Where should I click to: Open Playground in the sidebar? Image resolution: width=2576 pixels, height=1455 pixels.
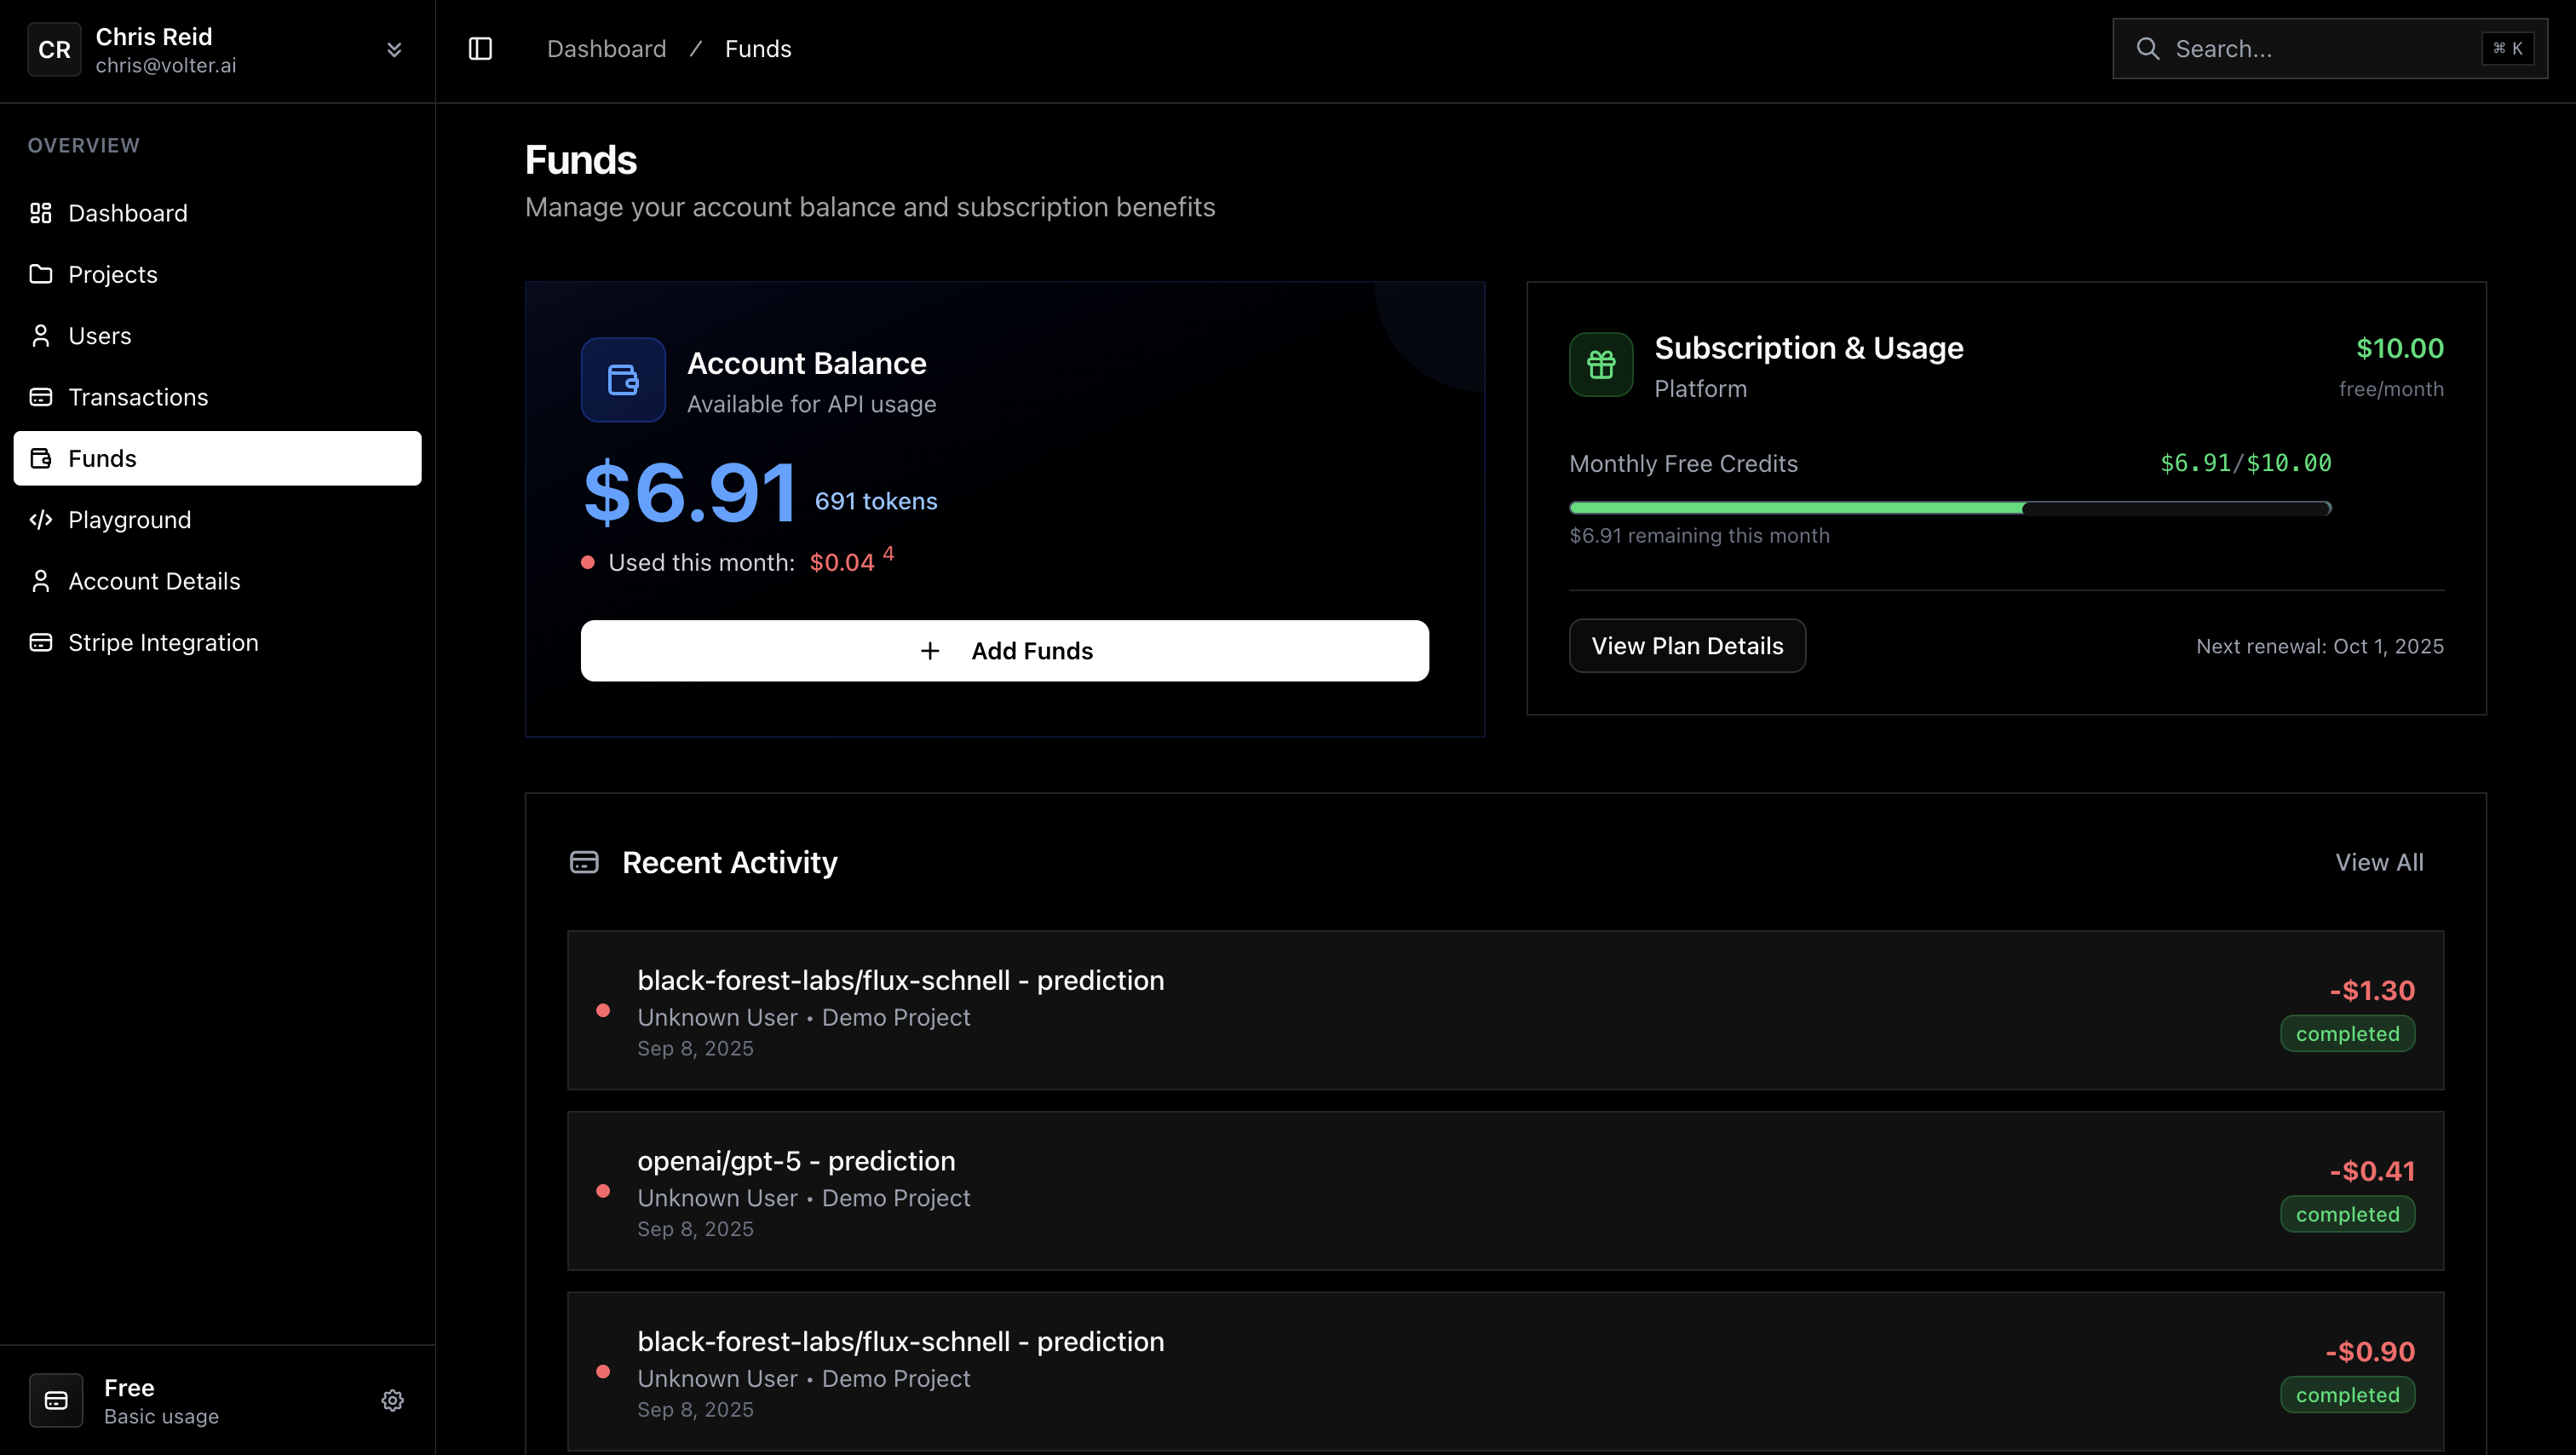coord(218,520)
